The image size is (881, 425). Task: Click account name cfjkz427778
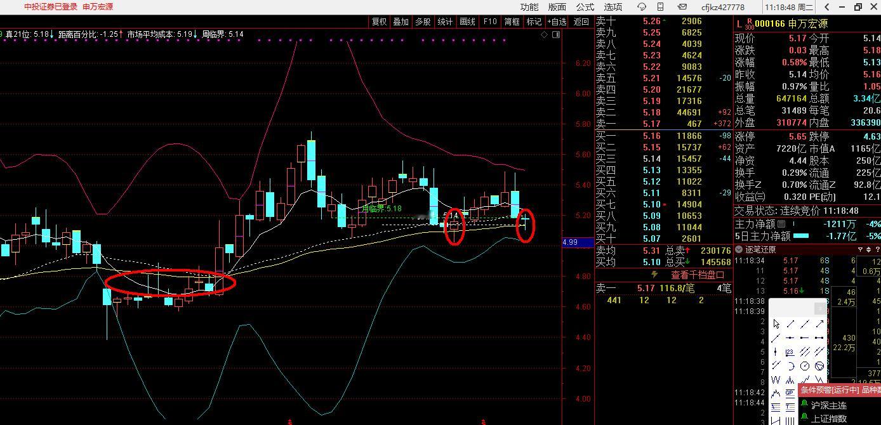tap(723, 7)
